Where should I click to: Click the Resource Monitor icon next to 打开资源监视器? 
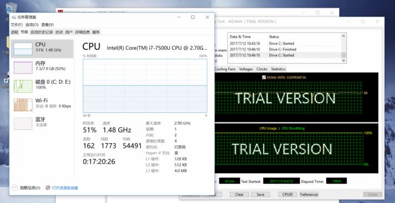coord(48,188)
